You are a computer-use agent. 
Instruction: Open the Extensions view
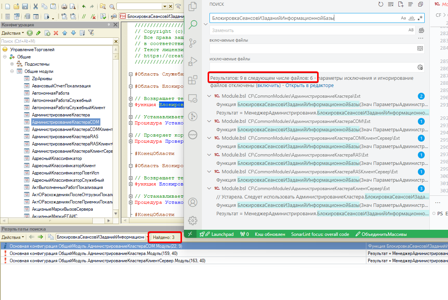[193, 80]
